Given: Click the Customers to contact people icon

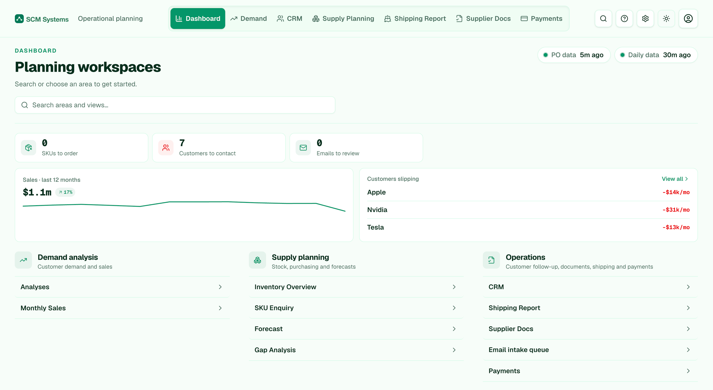Looking at the screenshot, I should pos(166,148).
